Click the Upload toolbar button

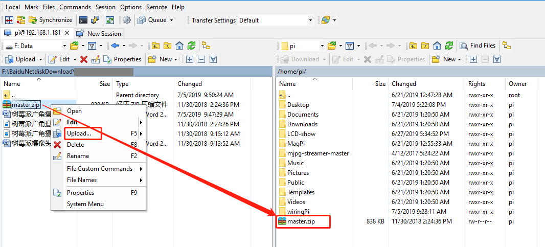(20, 59)
